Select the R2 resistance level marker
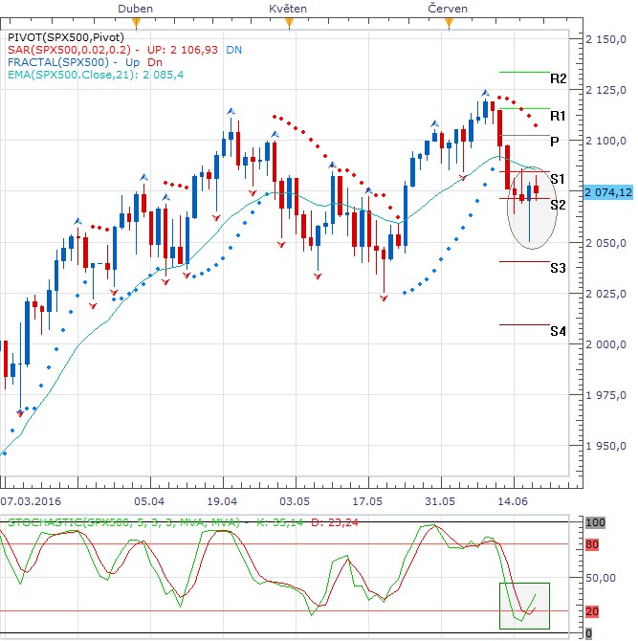The height and width of the screenshot is (641, 638). [x=559, y=78]
